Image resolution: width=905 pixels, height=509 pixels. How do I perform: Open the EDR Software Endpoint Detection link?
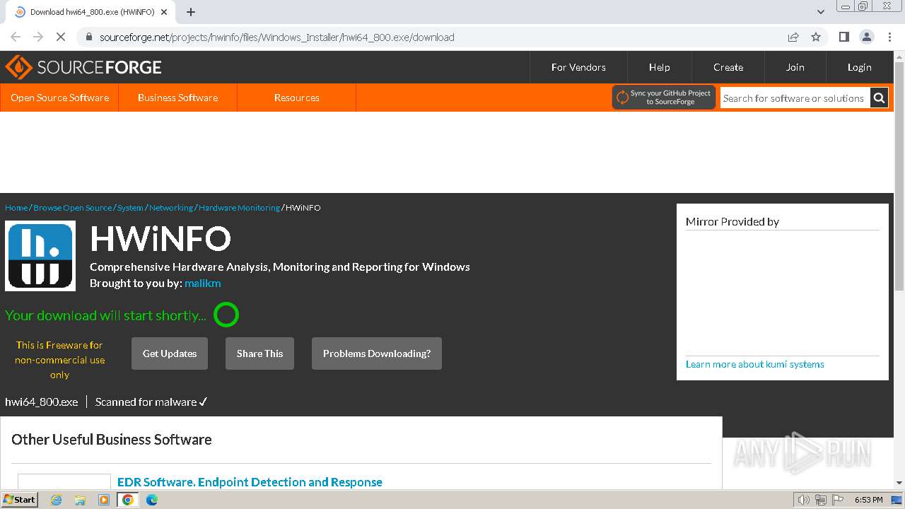click(250, 482)
